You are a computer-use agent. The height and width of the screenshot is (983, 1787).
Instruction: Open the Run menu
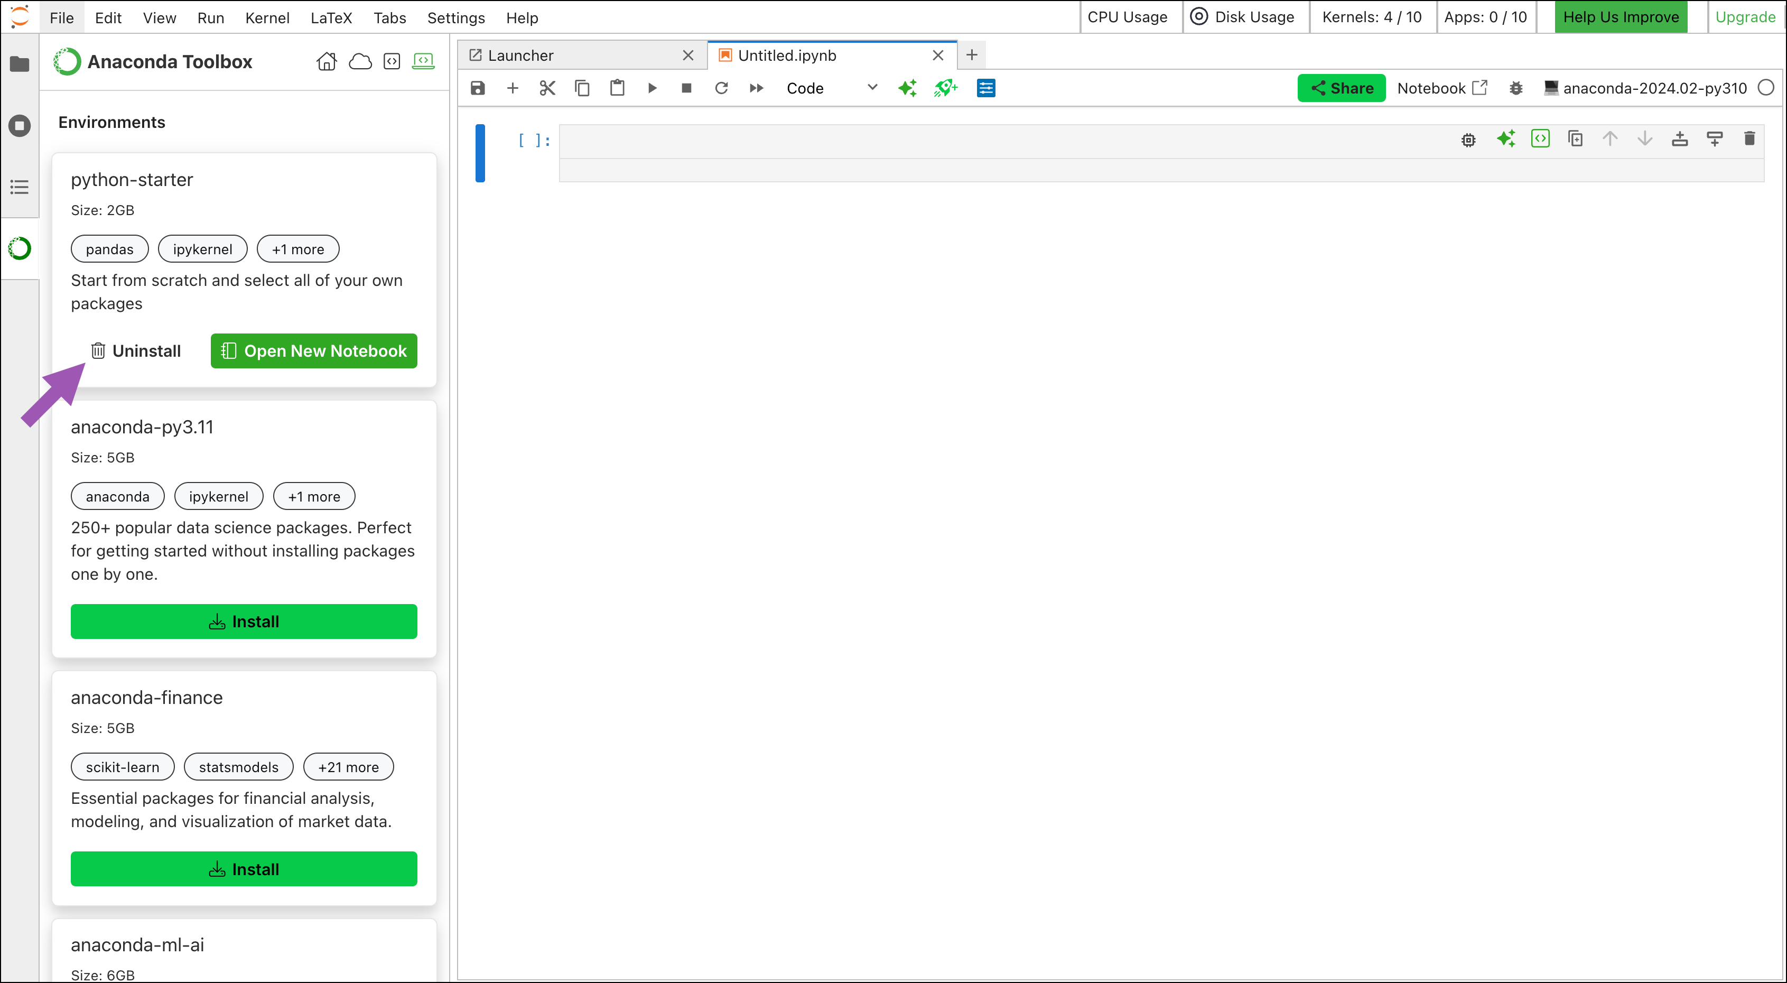[211, 17]
